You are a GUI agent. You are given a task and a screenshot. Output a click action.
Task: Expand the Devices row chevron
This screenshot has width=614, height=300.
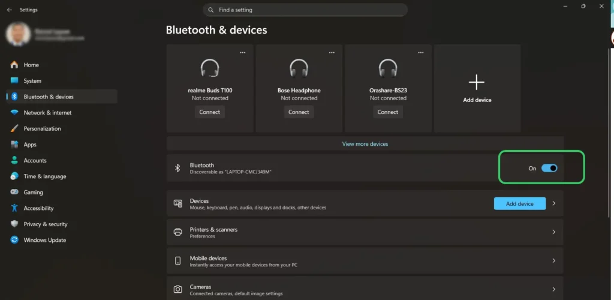[x=553, y=203]
